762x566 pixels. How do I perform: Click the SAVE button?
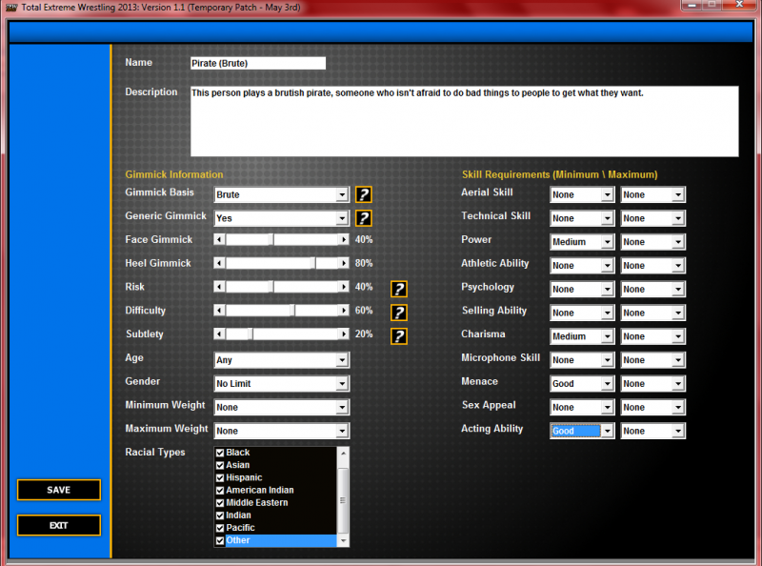tap(59, 490)
